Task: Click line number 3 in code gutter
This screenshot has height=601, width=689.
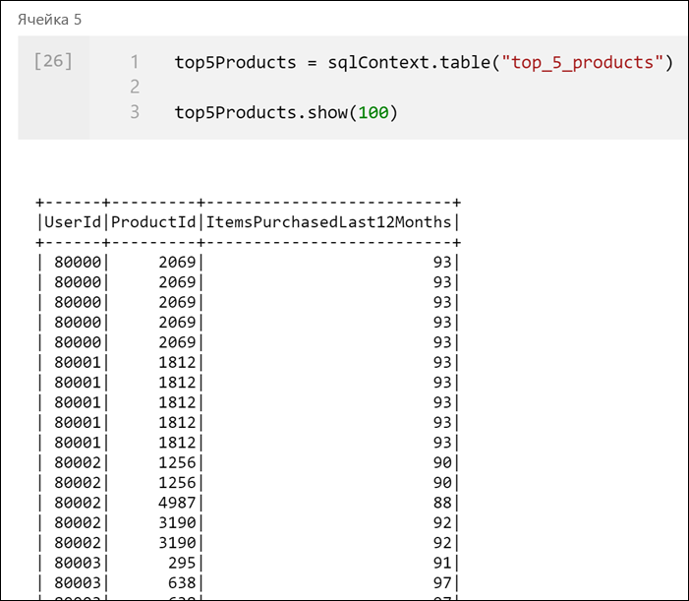Action: click(135, 112)
